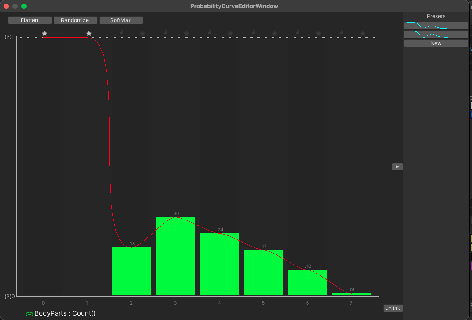
Task: Click the green link icon beside BodyParts
Action: click(29, 314)
